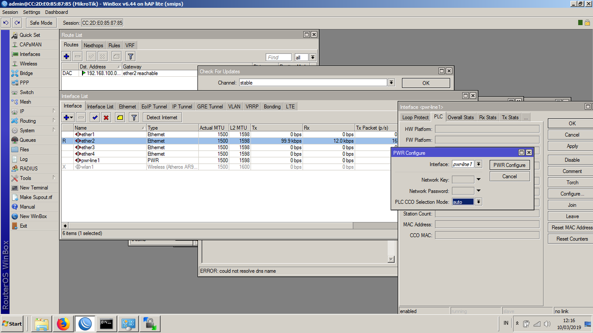Open RADIUS in sidebar
Viewport: 593px width, 333px height.
(x=29, y=169)
